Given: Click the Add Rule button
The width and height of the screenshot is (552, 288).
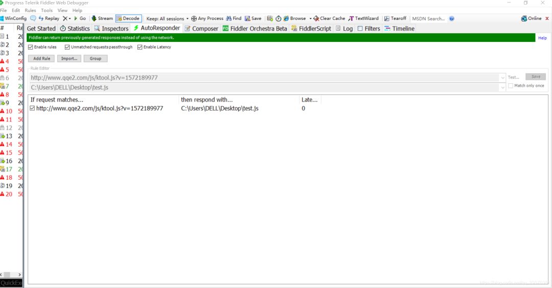Looking at the screenshot, I should click(42, 59).
